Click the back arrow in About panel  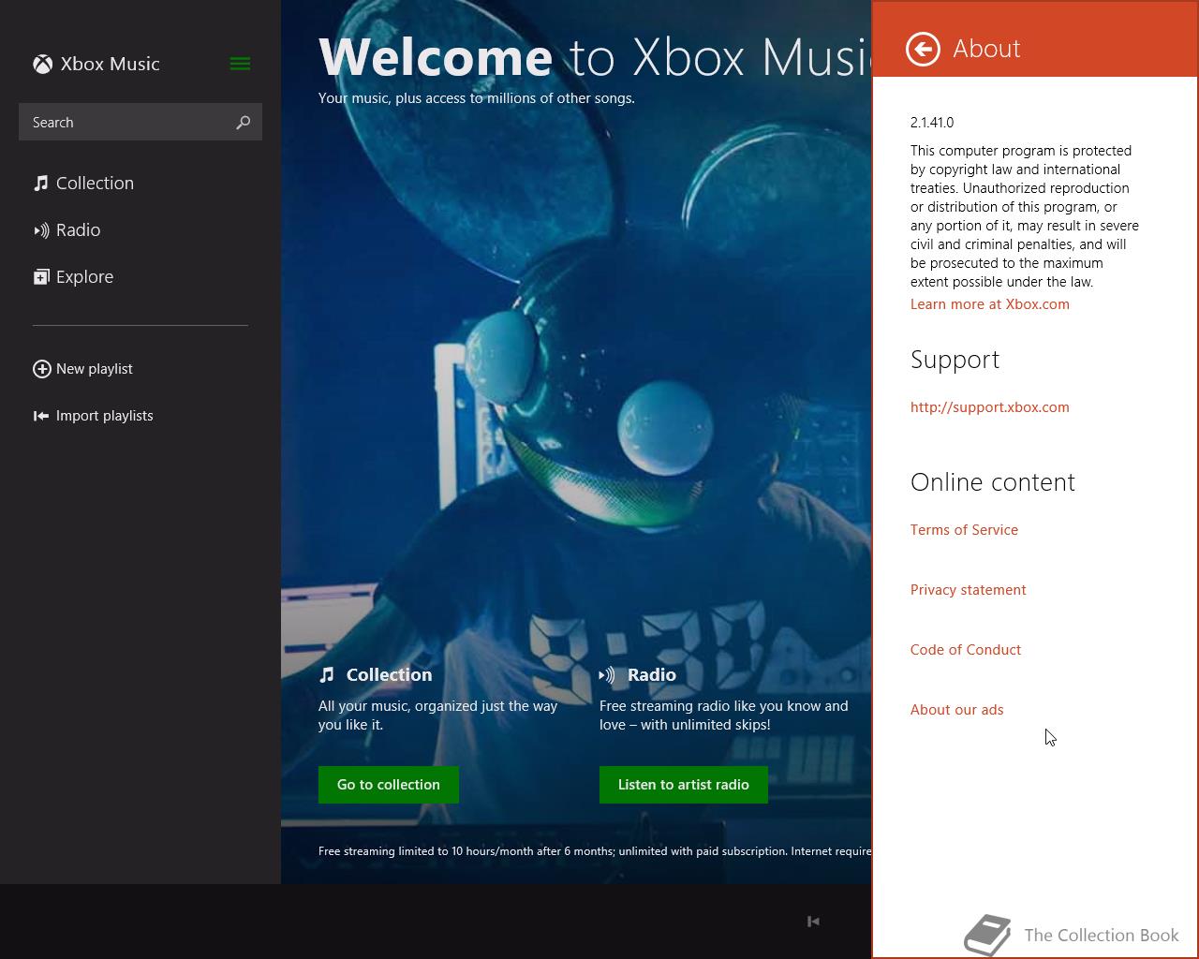tap(923, 49)
